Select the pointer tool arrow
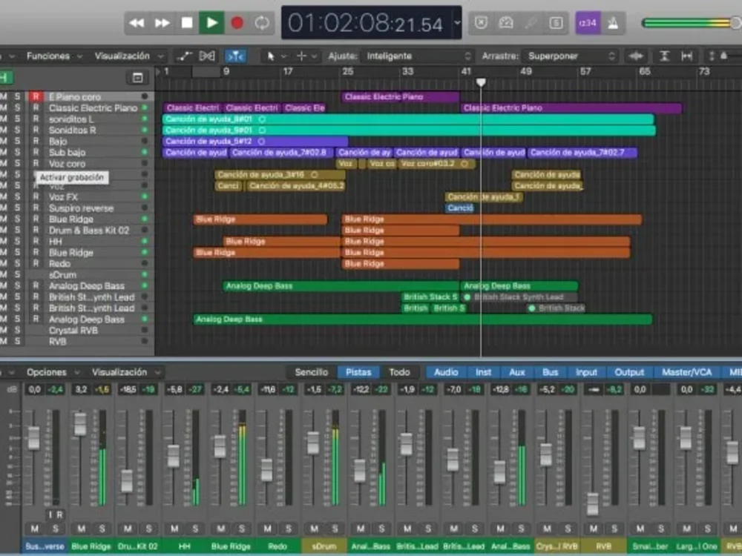Screen dimensions: 742x556 [x=270, y=56]
